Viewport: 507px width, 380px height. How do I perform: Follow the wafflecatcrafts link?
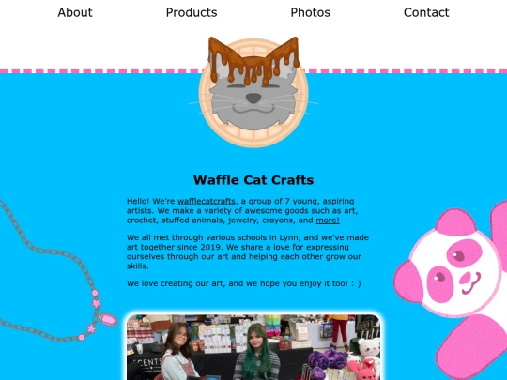(x=207, y=201)
